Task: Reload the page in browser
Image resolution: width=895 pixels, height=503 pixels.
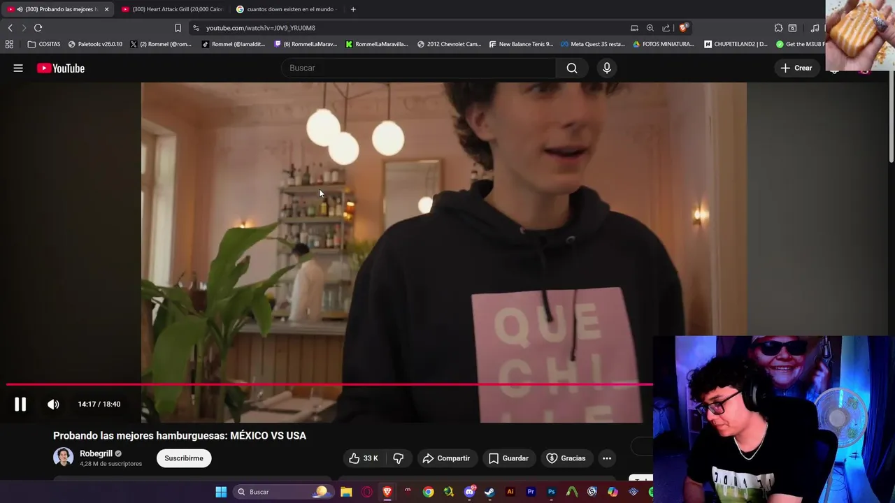Action: pos(38,28)
